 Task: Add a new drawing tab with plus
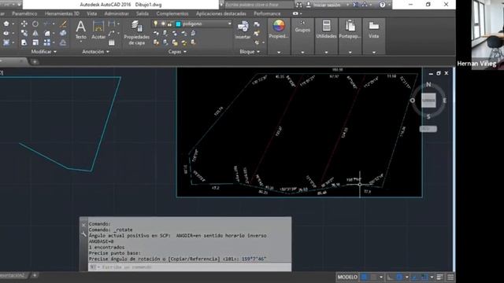coord(35,61)
